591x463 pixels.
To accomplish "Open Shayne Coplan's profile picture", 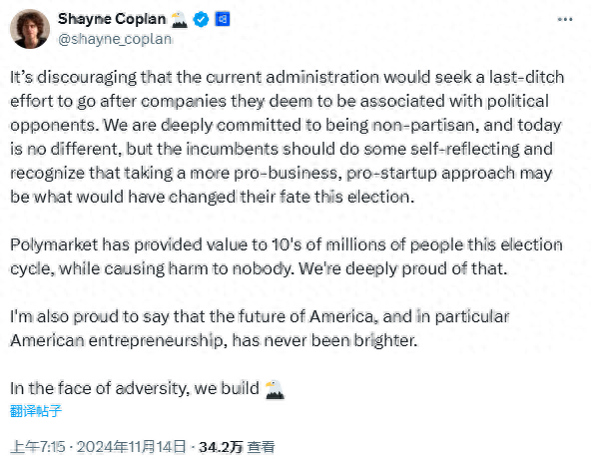I will click(30, 29).
